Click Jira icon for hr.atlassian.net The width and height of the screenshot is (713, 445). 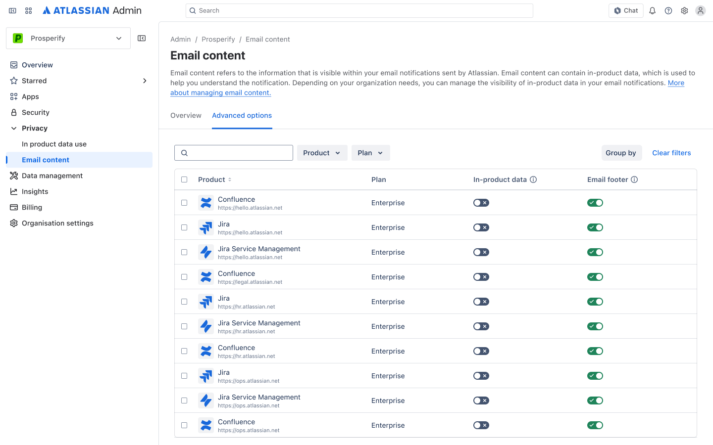pos(206,302)
